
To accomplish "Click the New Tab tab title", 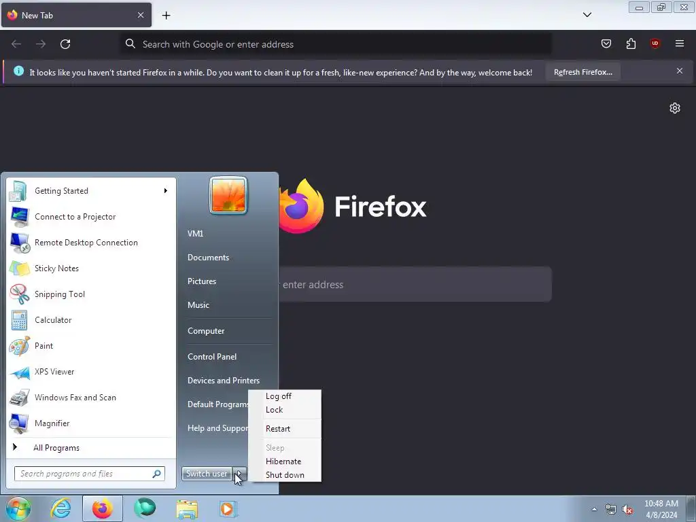I will tap(37, 16).
